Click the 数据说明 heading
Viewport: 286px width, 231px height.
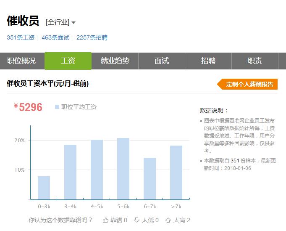point(214,110)
